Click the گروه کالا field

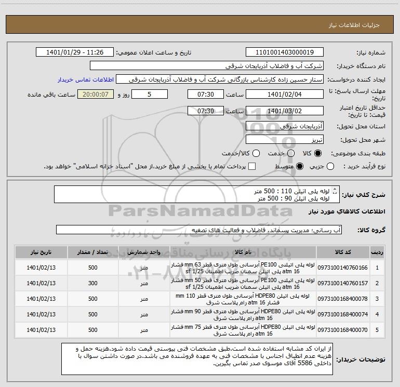199,230
